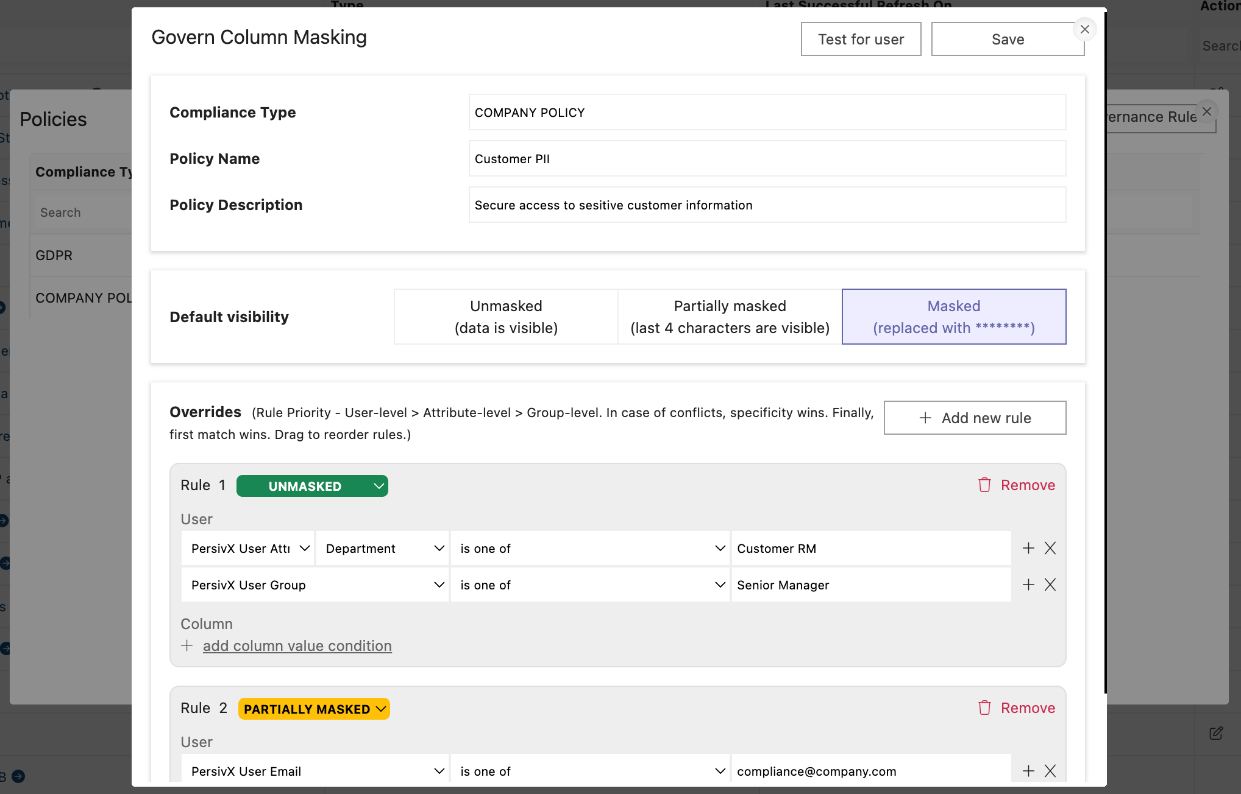Select Partially masked default visibility option

(729, 316)
